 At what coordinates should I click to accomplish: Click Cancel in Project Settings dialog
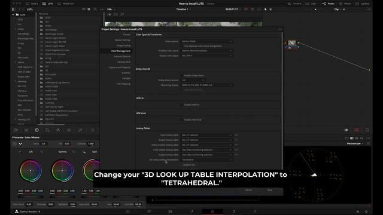pos(249,190)
